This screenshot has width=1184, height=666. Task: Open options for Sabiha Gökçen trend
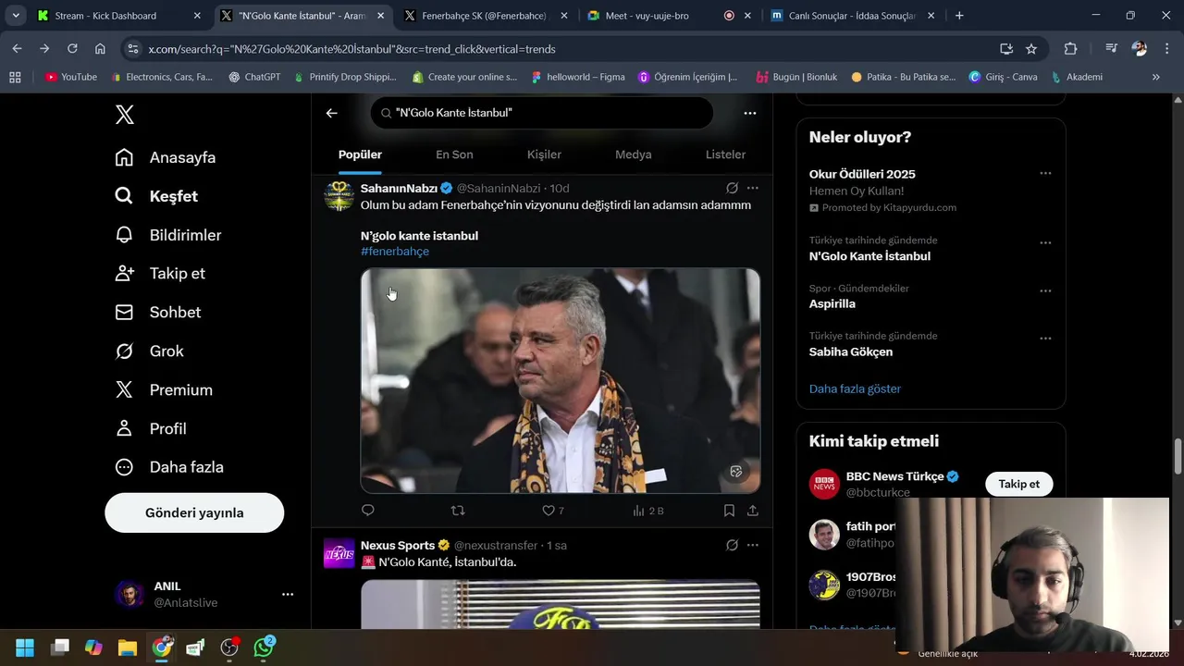(1045, 339)
